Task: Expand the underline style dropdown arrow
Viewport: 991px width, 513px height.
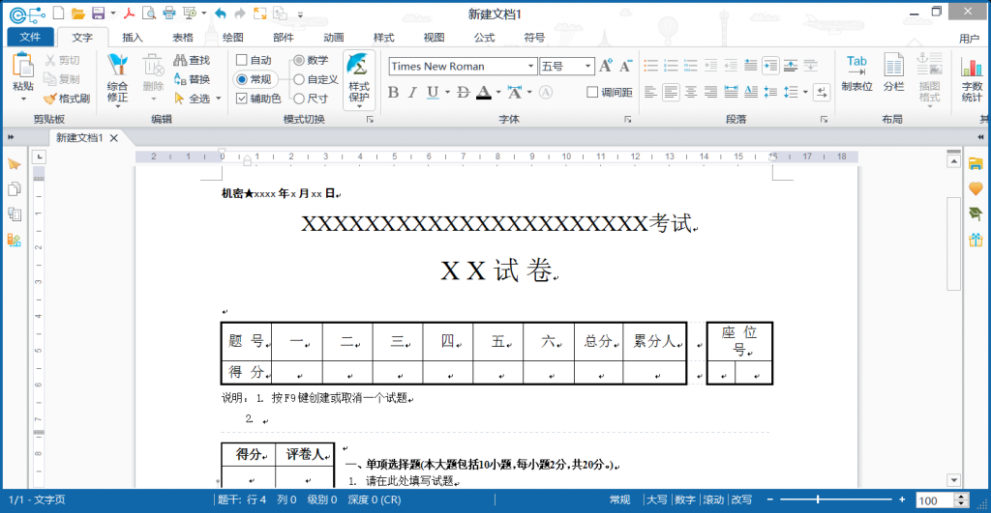Action: coord(447,92)
